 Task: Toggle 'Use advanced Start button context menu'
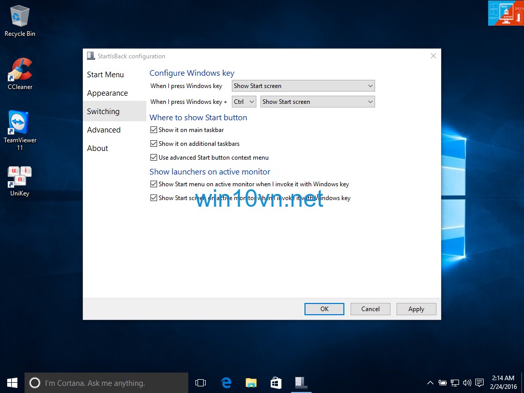(154, 157)
